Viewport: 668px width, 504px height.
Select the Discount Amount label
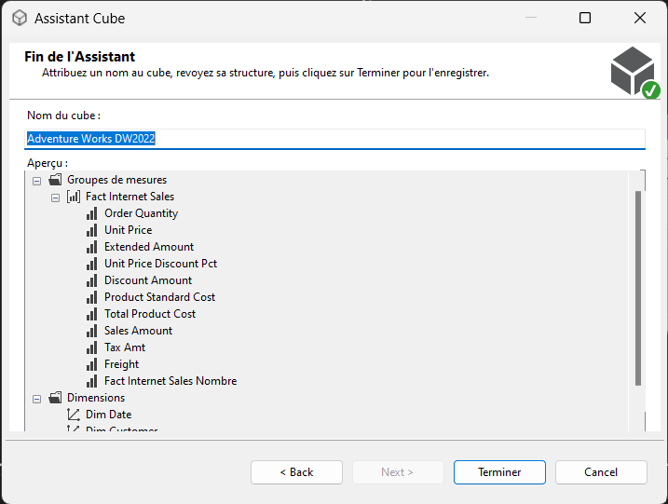(148, 280)
